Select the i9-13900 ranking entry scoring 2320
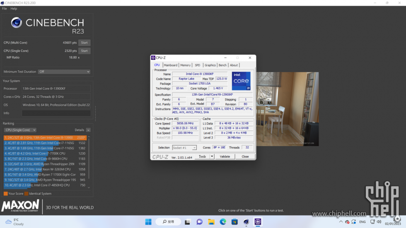 point(45,137)
